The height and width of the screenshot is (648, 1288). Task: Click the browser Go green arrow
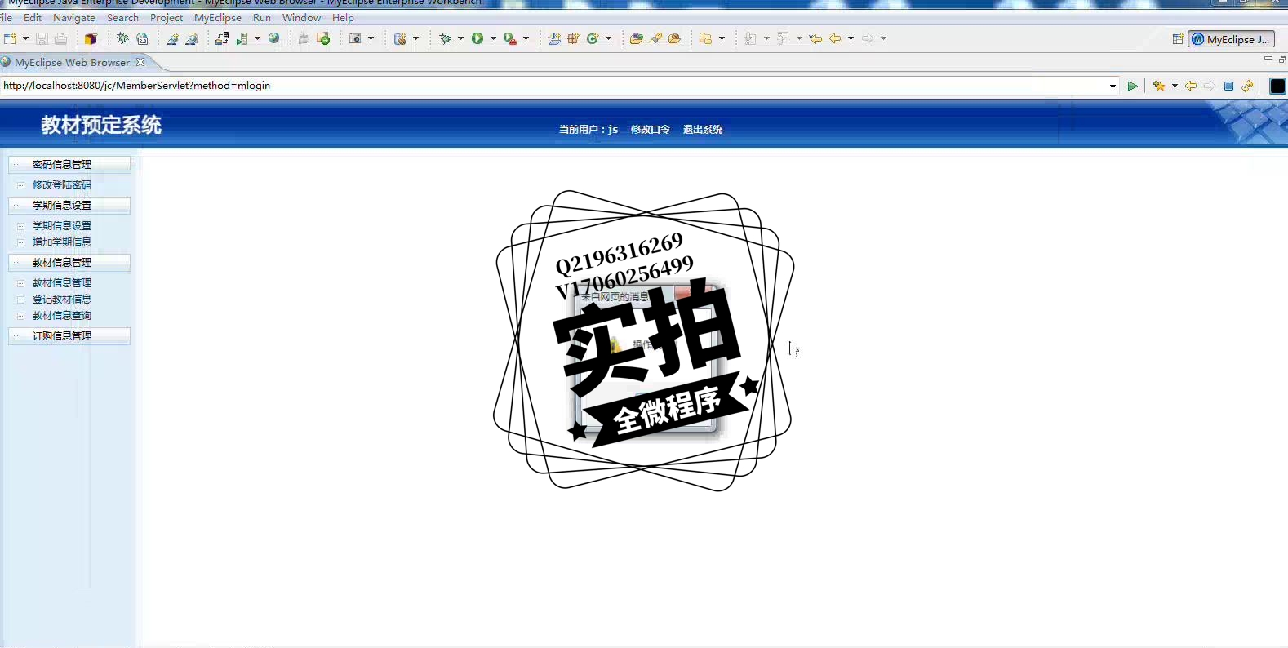1132,86
